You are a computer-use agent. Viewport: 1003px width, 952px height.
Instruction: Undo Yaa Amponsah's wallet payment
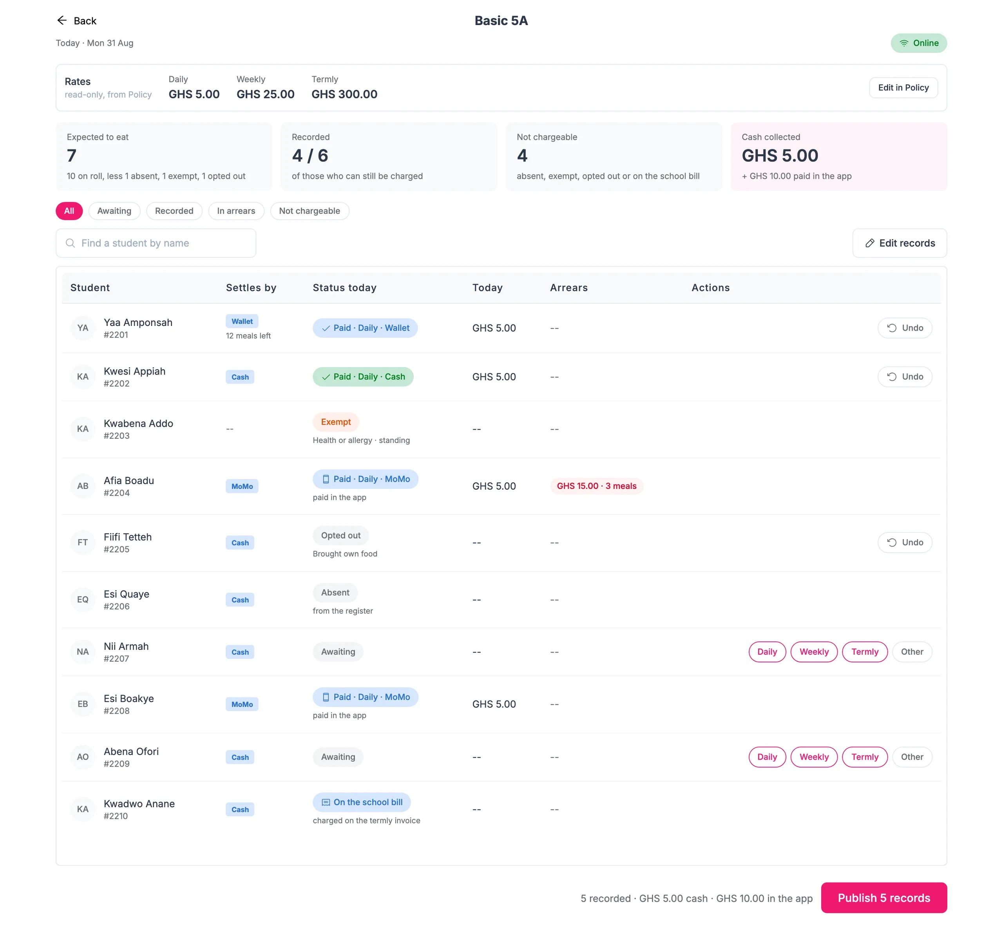905,328
